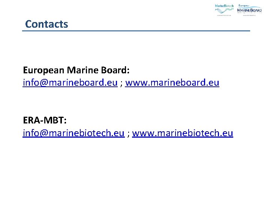Click the MarineBiotech logo wordmark
The height and width of the screenshot is (202, 270).
pos(224,6)
